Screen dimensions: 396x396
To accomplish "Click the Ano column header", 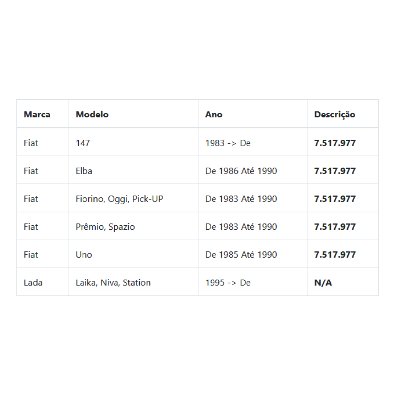I will pos(252,114).
